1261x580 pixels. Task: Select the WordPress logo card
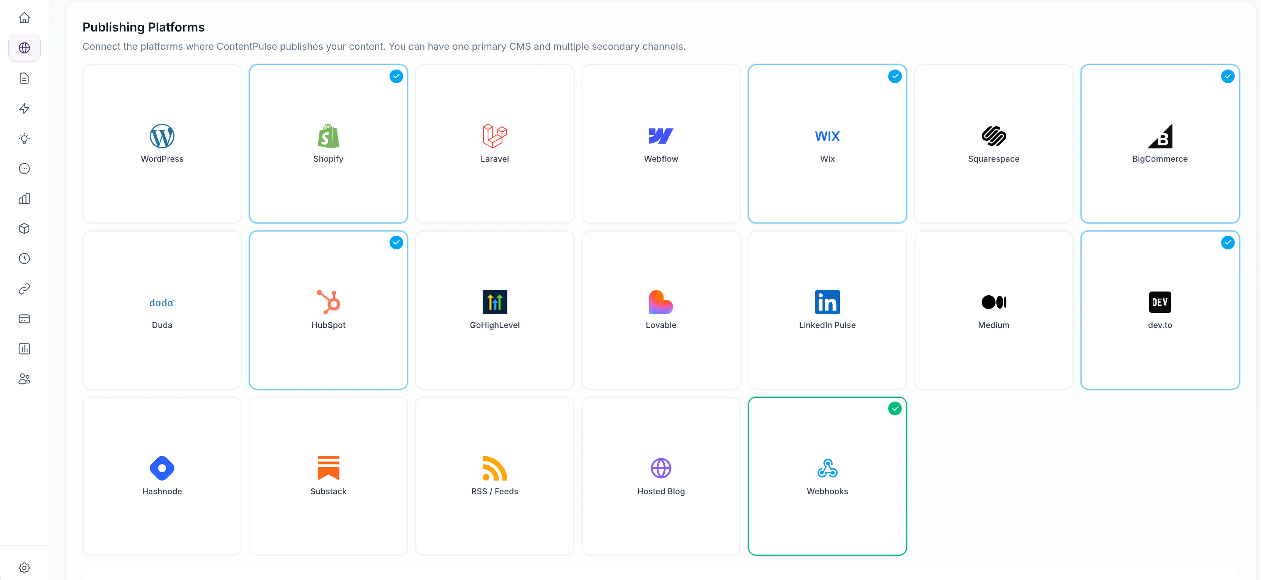click(x=162, y=144)
